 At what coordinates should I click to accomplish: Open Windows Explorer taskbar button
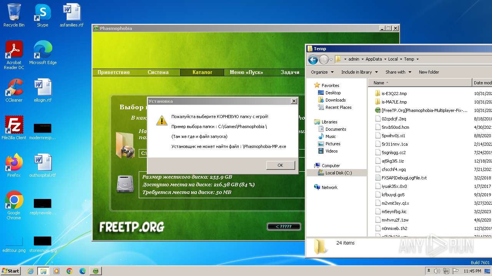coord(43,271)
